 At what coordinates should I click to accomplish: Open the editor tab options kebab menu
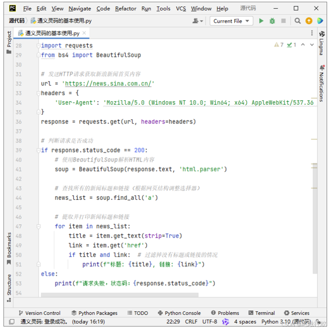pos(312,33)
